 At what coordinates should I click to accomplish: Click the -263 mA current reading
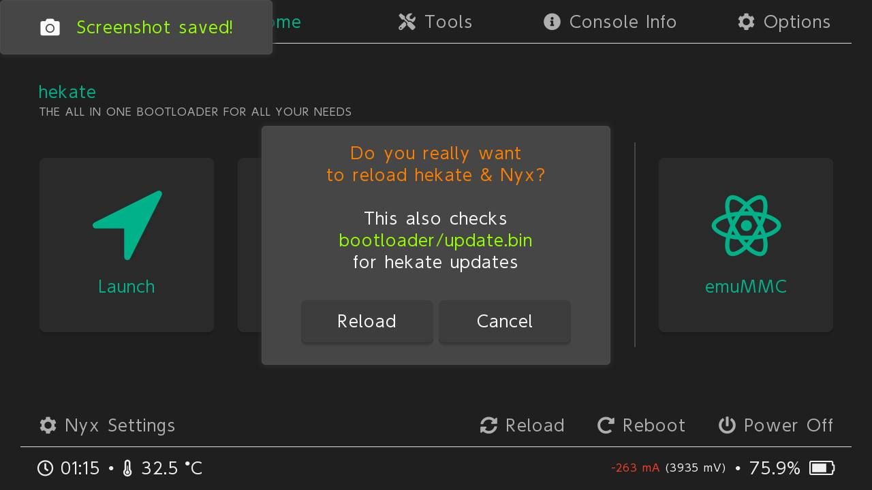pyautogui.click(x=635, y=468)
